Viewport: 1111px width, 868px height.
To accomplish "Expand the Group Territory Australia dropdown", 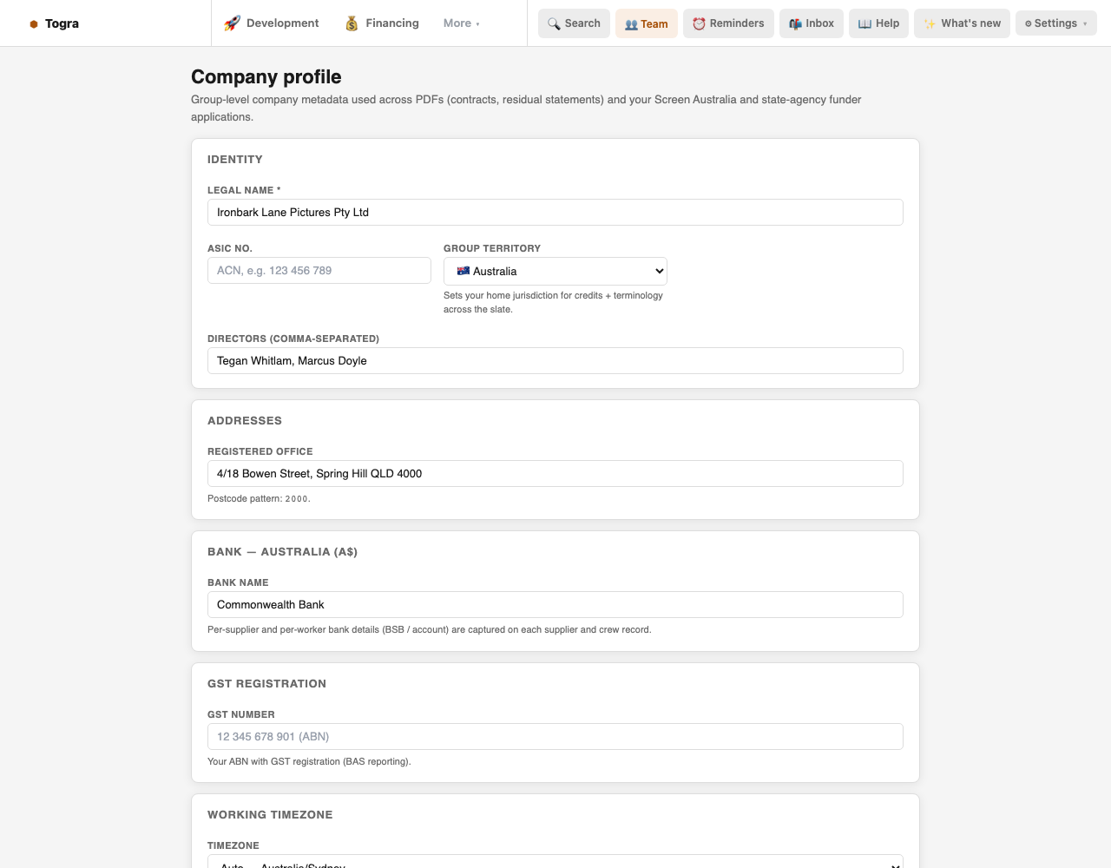I will tap(555, 271).
